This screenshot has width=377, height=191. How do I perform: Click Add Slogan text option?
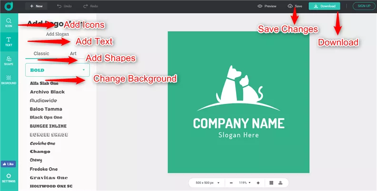click(58, 34)
